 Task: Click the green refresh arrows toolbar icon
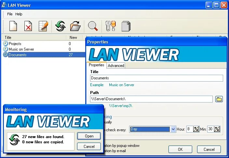(x=60, y=26)
